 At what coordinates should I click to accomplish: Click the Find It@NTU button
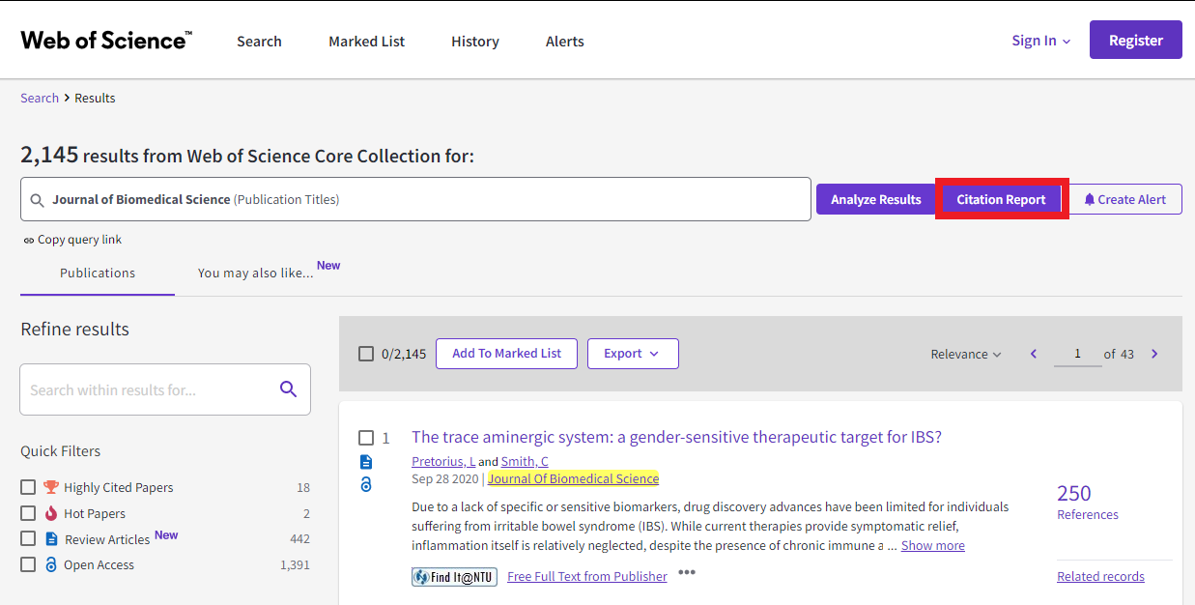tap(454, 577)
